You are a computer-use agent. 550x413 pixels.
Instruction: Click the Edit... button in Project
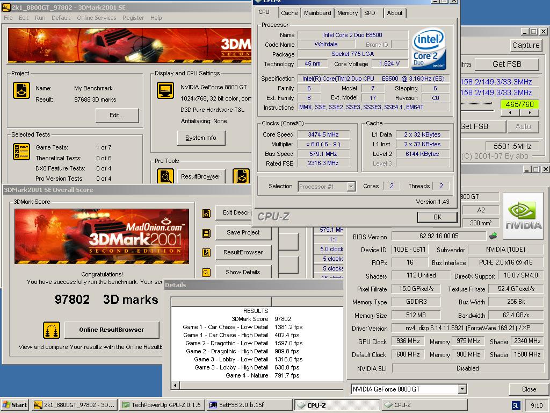(117, 115)
